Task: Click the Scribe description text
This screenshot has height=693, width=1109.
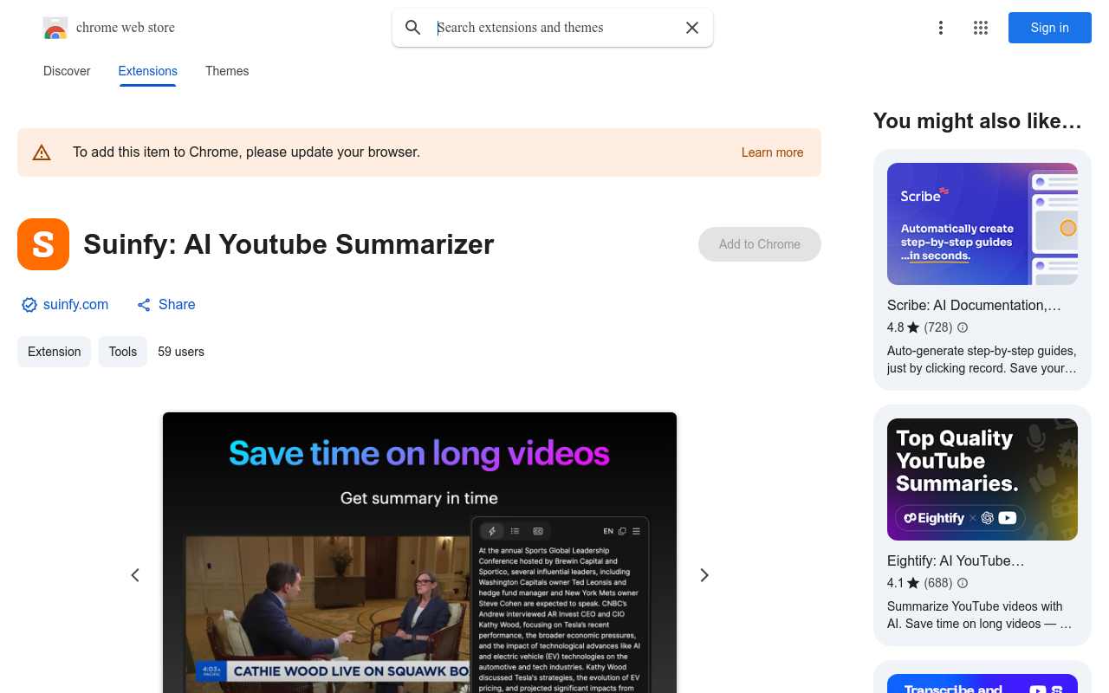Action: (x=982, y=359)
